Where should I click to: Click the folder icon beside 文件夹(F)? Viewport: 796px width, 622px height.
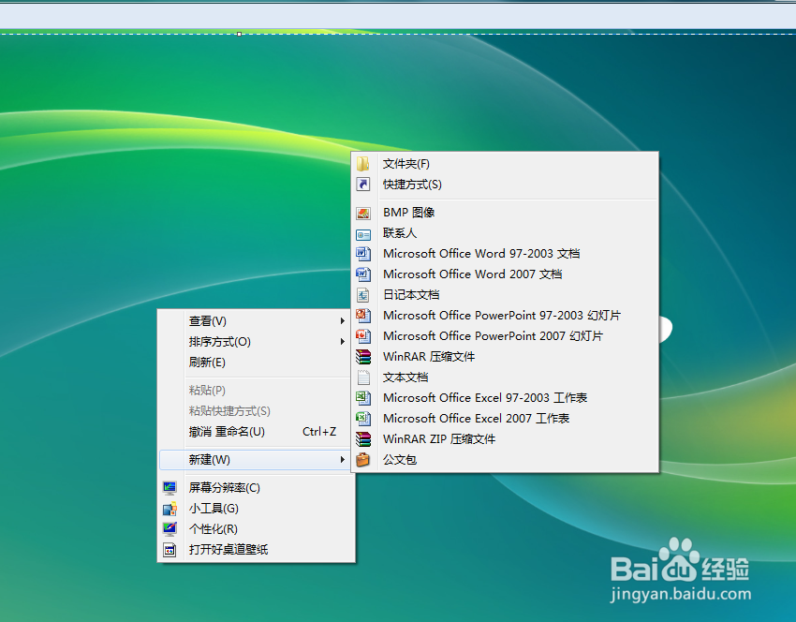click(x=363, y=164)
